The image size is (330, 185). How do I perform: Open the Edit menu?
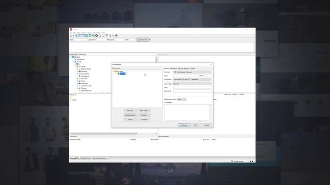click(74, 33)
